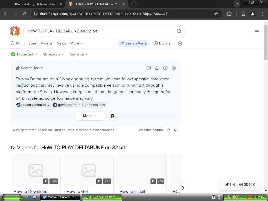268x201 pixels.
Task: Open the tab search dropdown arrow
Action: [x=237, y=4]
